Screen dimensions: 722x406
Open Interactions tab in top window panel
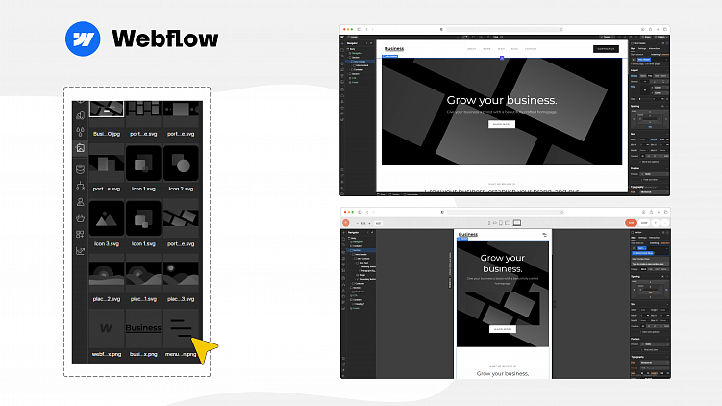click(655, 48)
